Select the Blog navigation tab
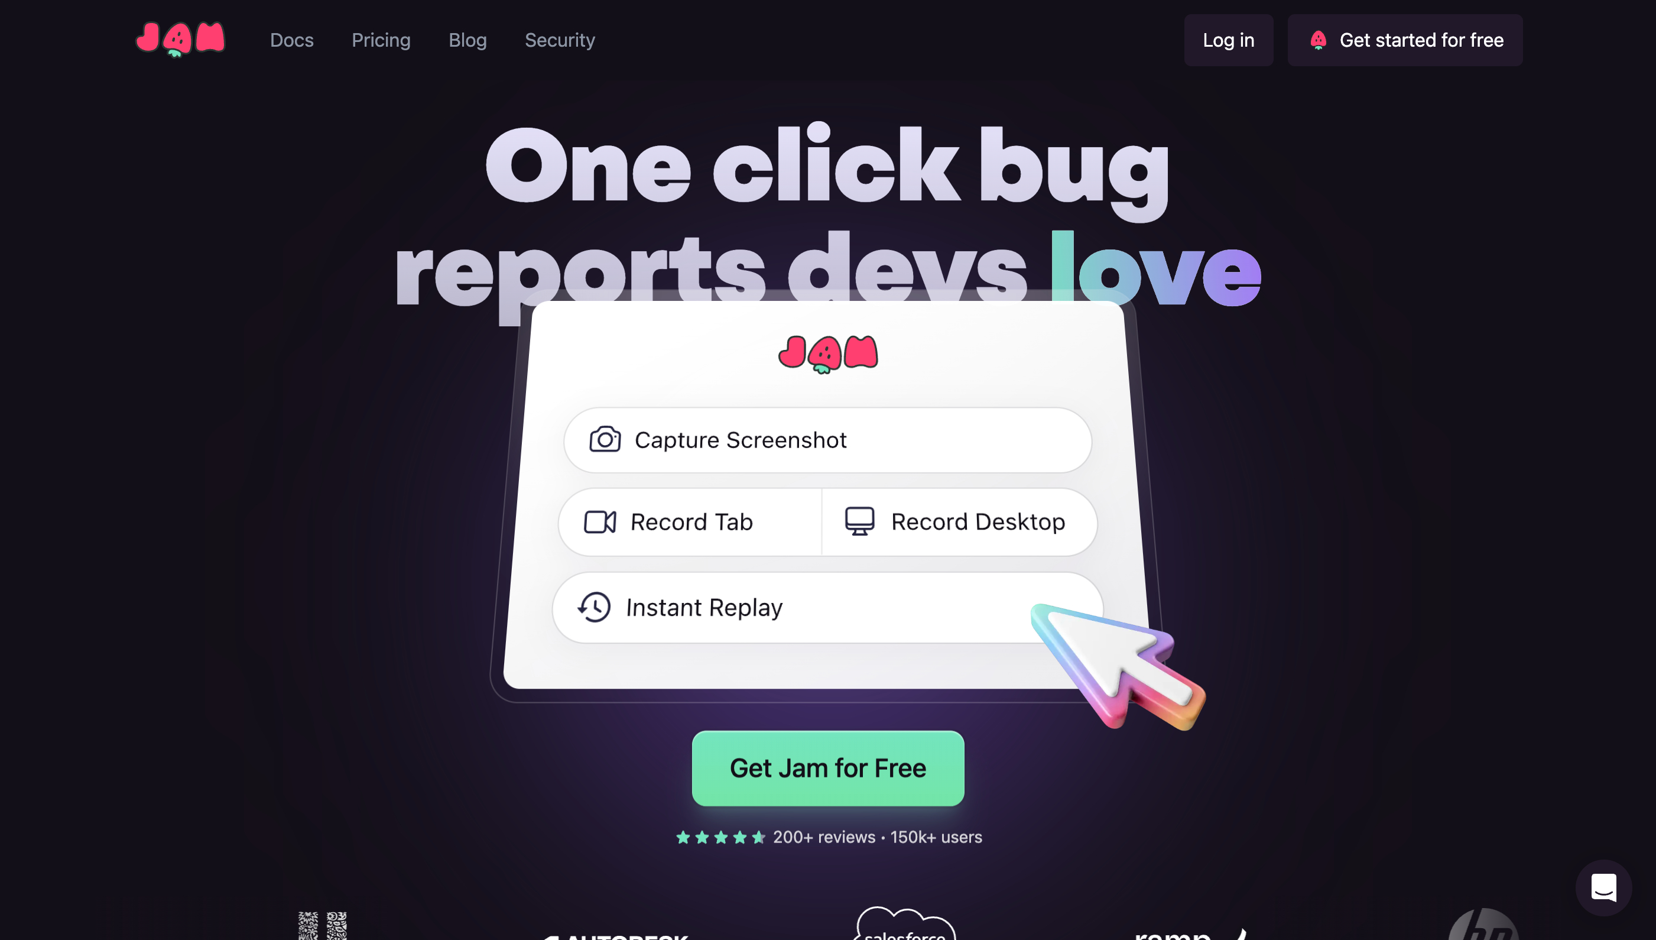1656x940 pixels. click(467, 40)
